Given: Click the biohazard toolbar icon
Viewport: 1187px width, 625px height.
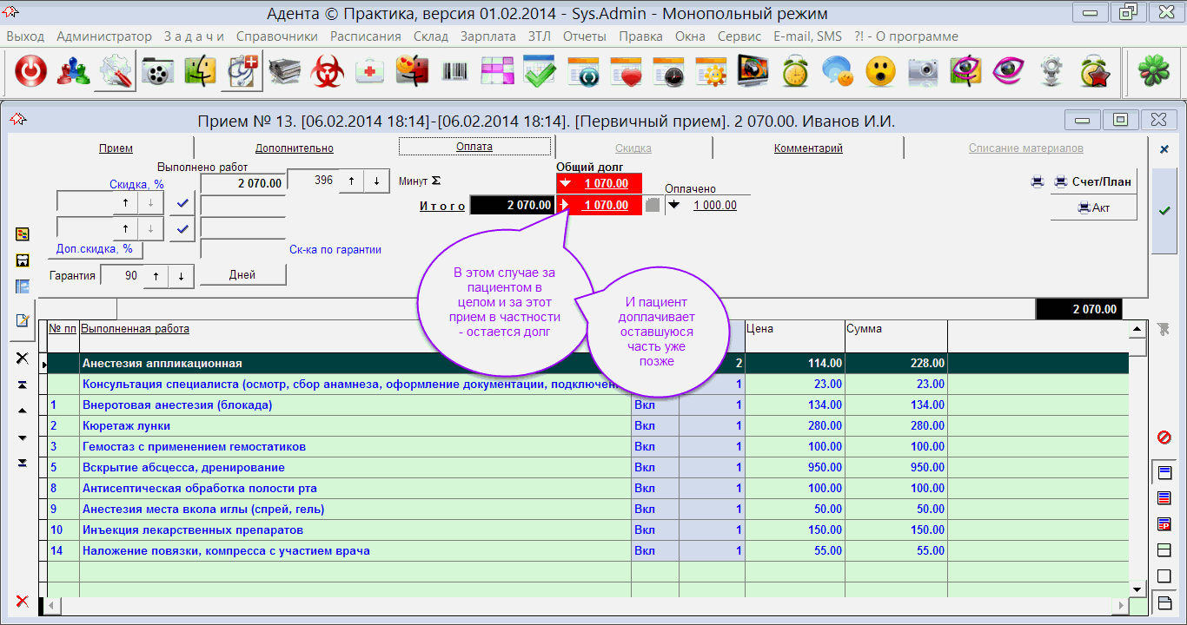Looking at the screenshot, I should 328,72.
